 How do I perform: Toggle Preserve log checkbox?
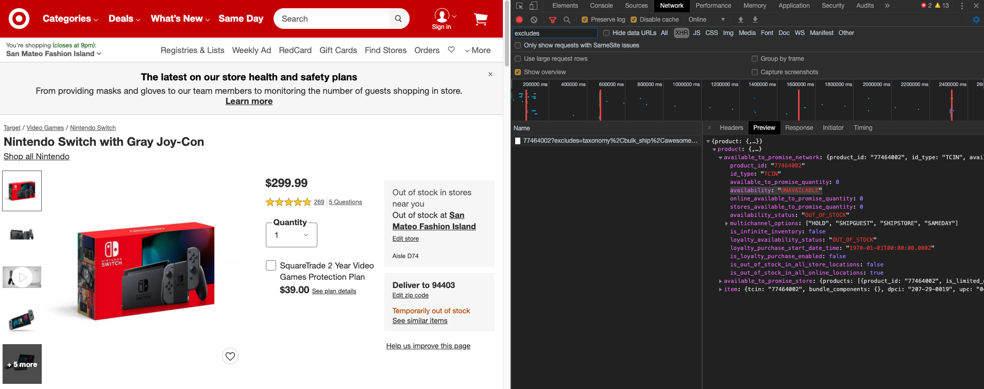(x=585, y=20)
